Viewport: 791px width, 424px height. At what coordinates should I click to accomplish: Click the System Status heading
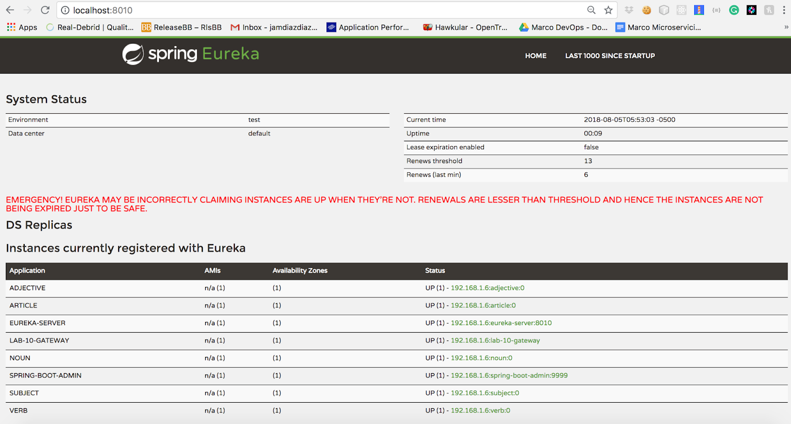[x=46, y=99]
